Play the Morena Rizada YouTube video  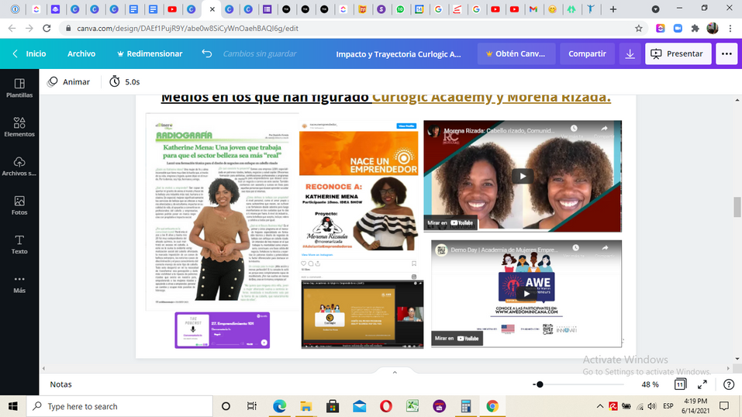(x=523, y=177)
